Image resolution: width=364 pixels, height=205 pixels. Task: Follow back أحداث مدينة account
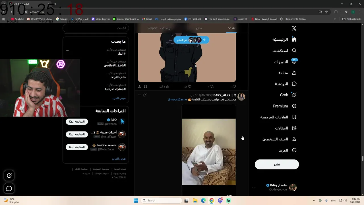click(77, 134)
